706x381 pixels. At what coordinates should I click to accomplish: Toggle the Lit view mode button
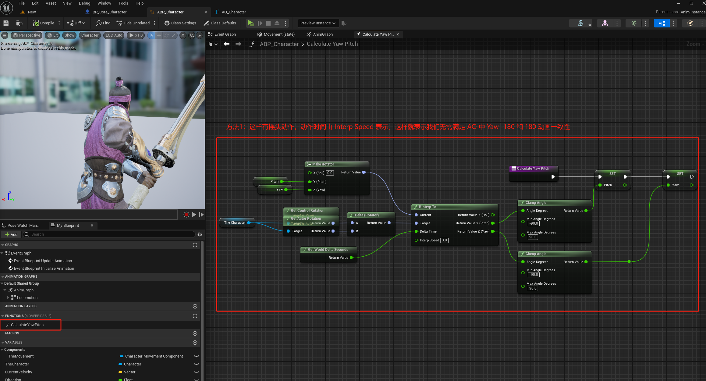tap(53, 35)
